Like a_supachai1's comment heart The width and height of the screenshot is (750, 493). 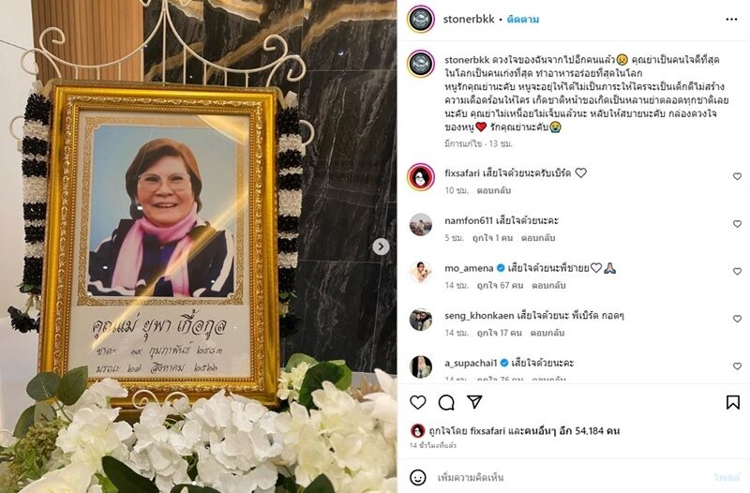pos(737,366)
